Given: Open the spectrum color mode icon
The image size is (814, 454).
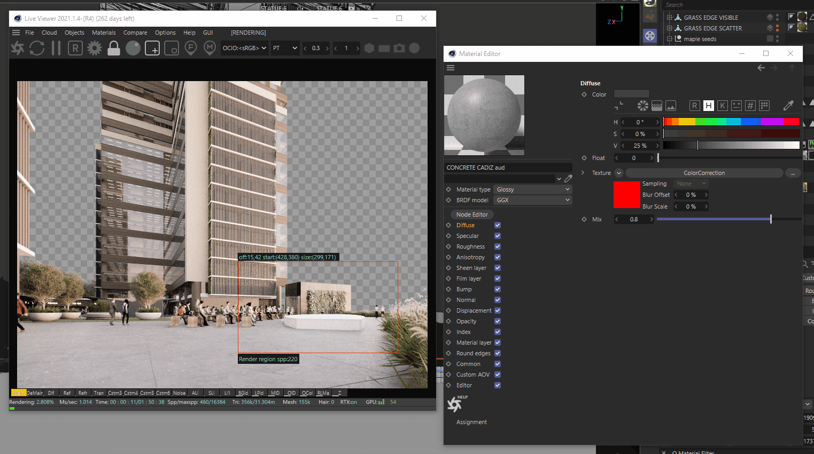Looking at the screenshot, I should 657,106.
